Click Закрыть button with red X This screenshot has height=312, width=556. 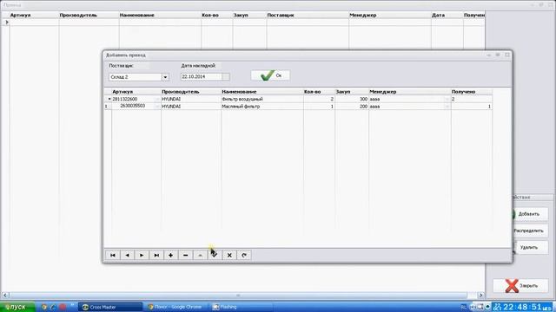click(x=520, y=285)
